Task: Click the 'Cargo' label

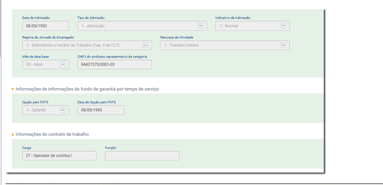Action: point(27,148)
